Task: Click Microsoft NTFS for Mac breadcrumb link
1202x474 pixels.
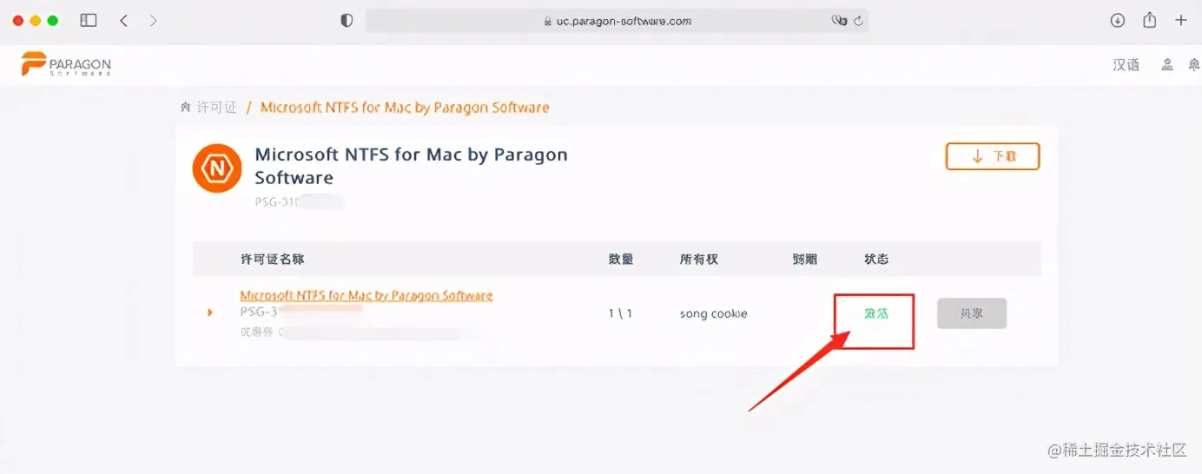Action: tap(405, 108)
